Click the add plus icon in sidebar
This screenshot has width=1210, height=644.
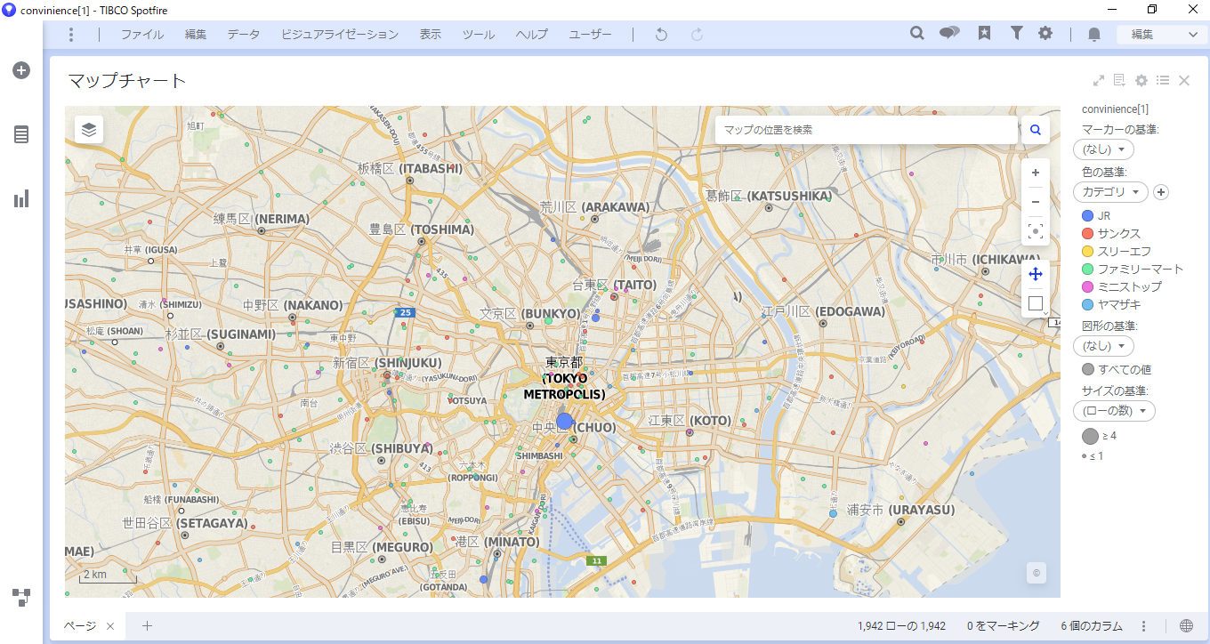[21, 70]
